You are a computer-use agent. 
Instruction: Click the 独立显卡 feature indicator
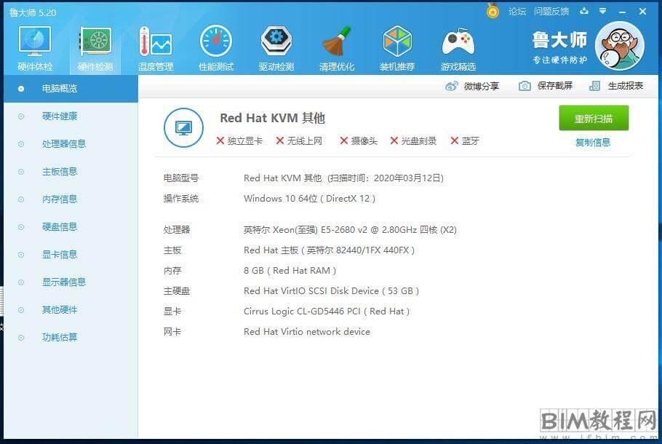click(x=239, y=141)
